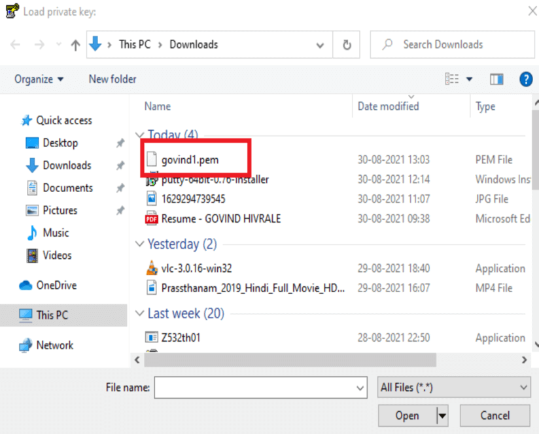
Task: Open the All Files file type dropdown
Action: tap(453, 388)
